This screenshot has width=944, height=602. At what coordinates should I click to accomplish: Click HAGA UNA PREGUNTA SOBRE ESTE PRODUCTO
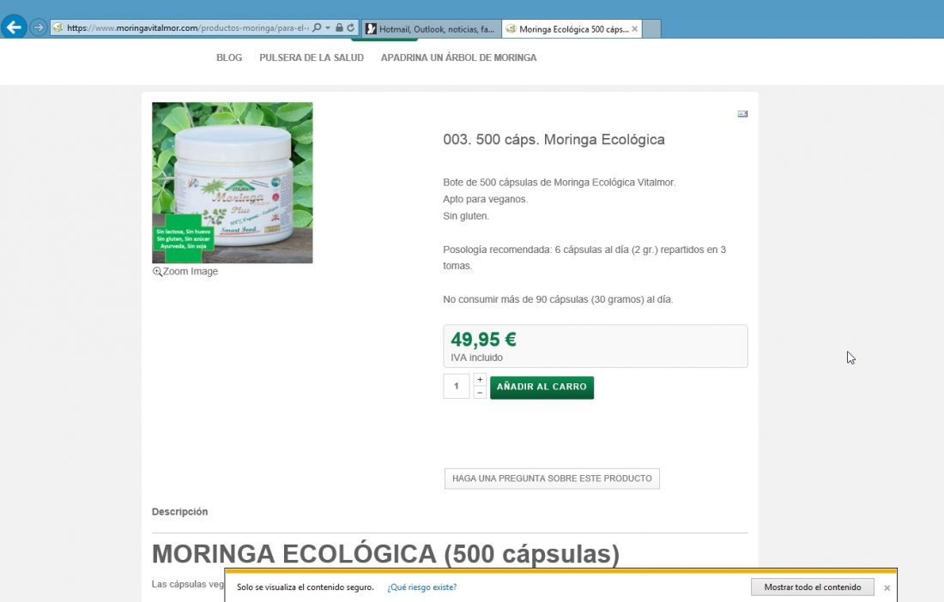pos(552,479)
